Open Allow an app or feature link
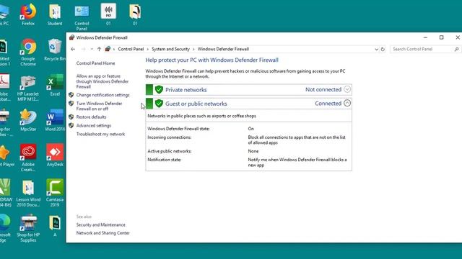 103,81
